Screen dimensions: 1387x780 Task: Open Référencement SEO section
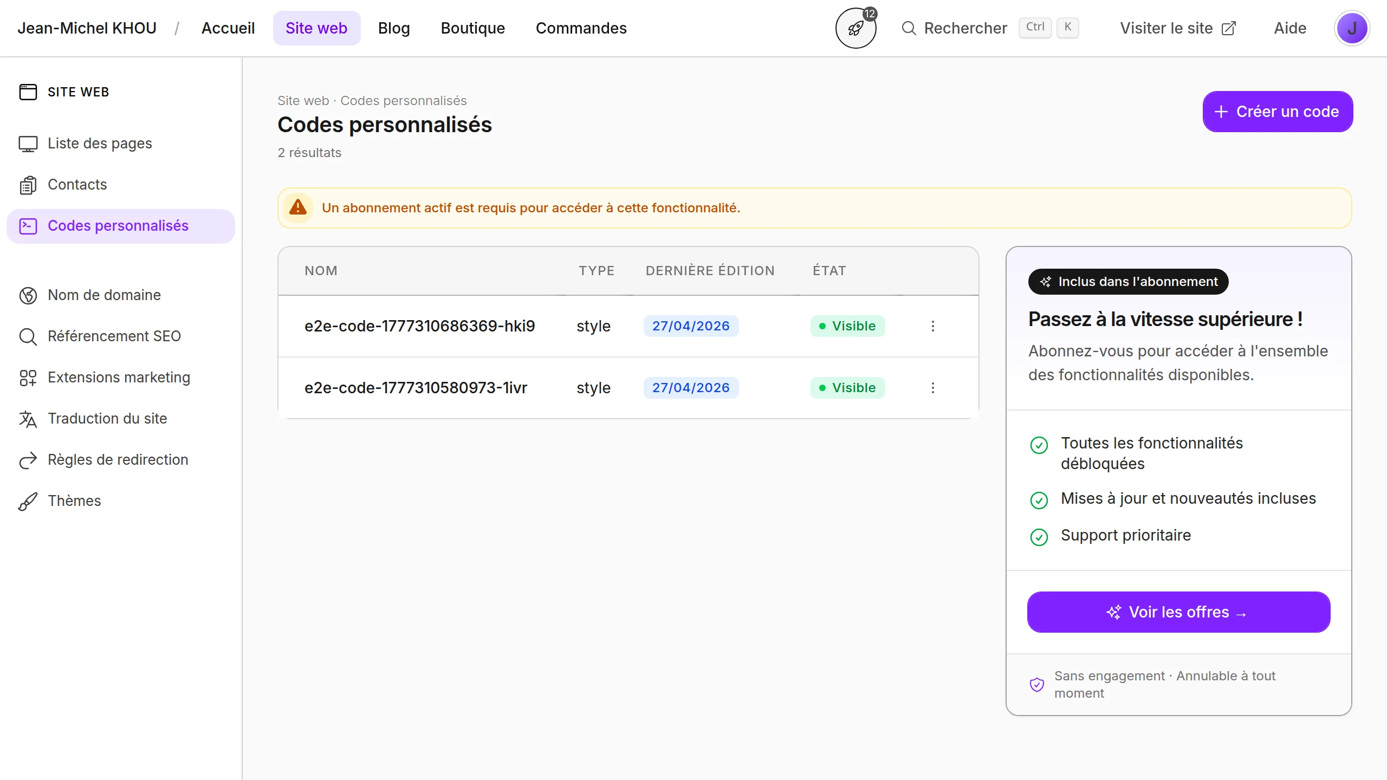[x=114, y=336]
